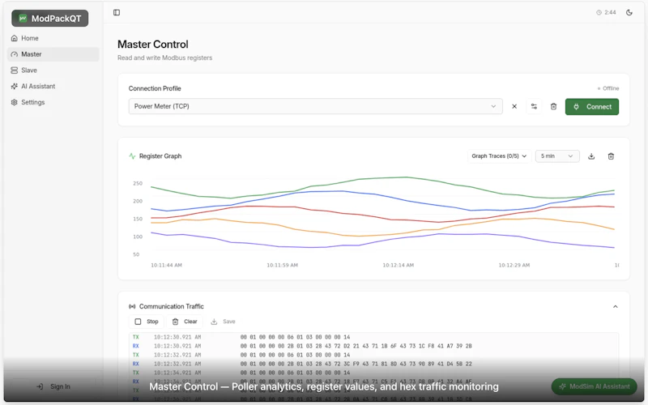This screenshot has width=648, height=405.
Task: Delete the connection profile trash icon
Action: pos(553,106)
